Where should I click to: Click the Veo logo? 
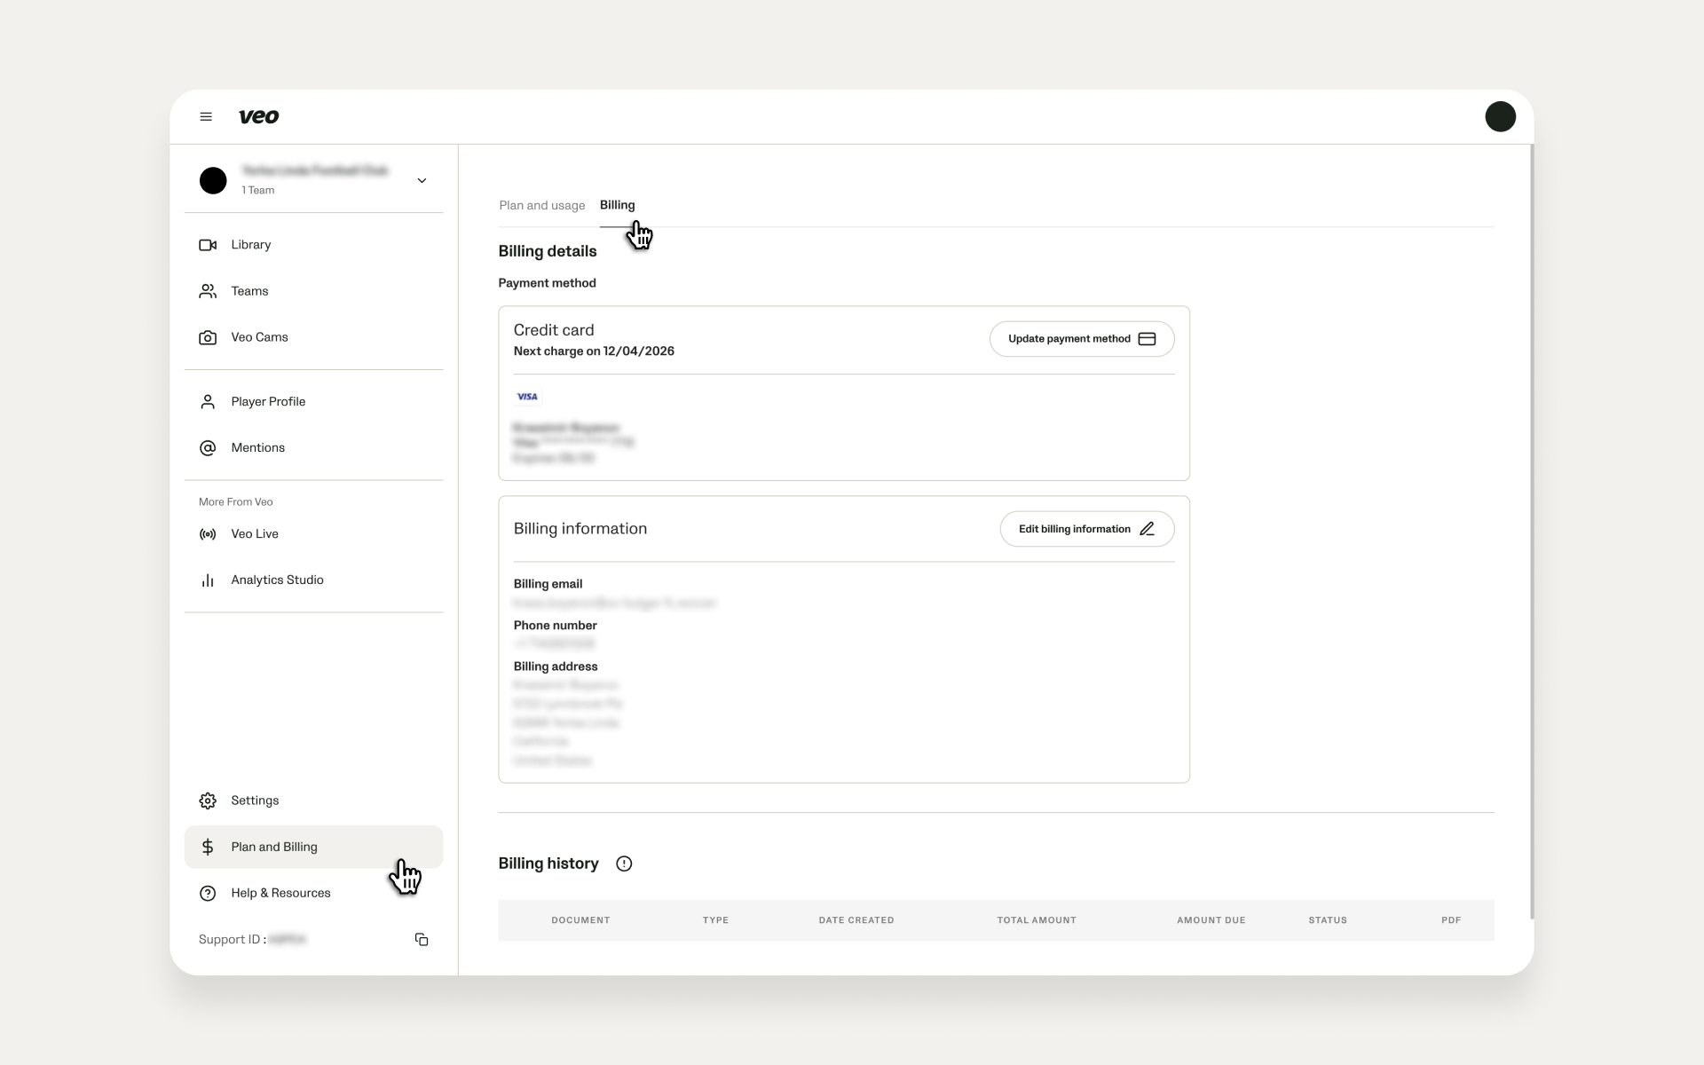pos(259,116)
